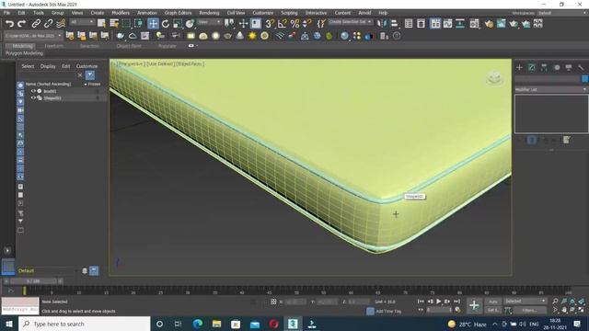Click Add Time Tag in the status bar
This screenshot has height=331, width=589.
(388, 311)
